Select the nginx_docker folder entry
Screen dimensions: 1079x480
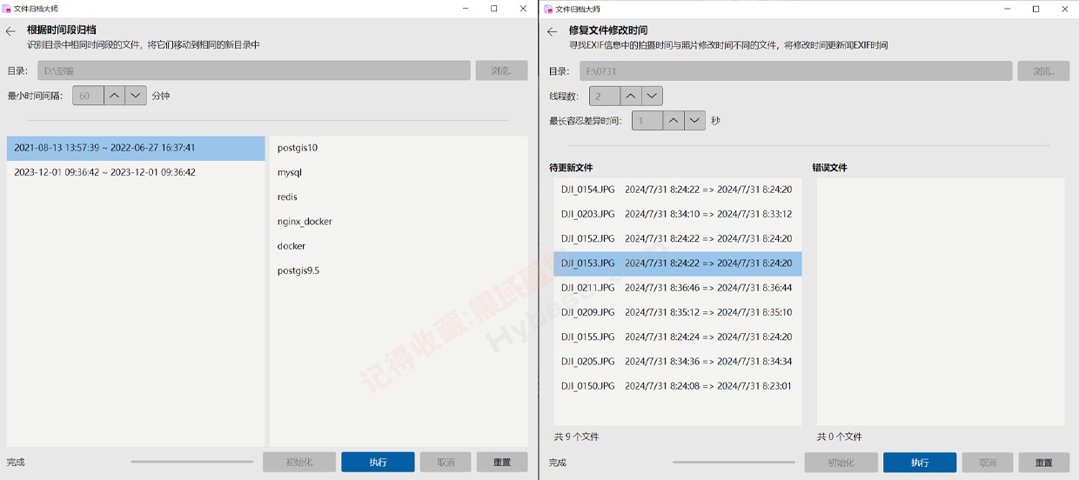[305, 222]
